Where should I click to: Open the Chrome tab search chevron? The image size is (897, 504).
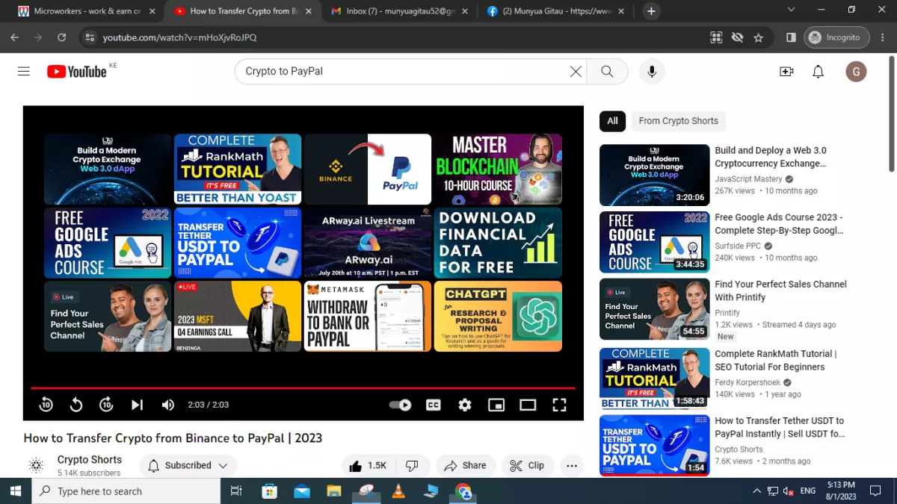[x=792, y=10]
